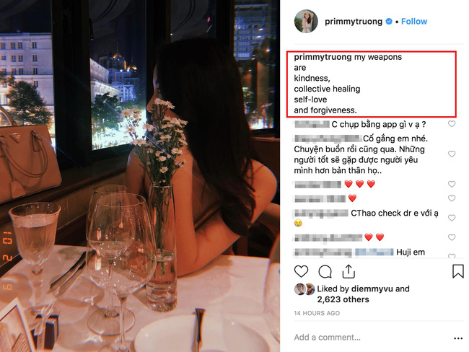The image size is (469, 352).
Task: View the '2,623 others' likes list
Action: (x=343, y=299)
